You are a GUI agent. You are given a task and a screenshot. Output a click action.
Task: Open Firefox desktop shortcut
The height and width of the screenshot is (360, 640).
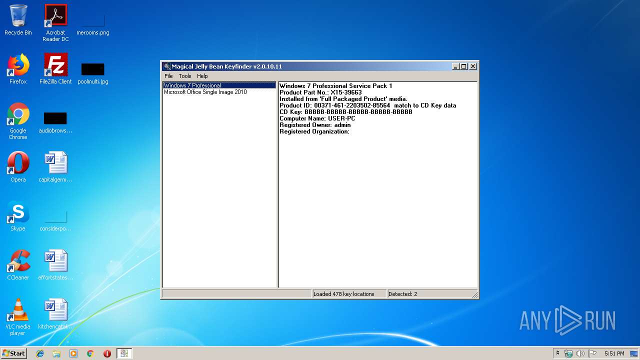click(18, 69)
